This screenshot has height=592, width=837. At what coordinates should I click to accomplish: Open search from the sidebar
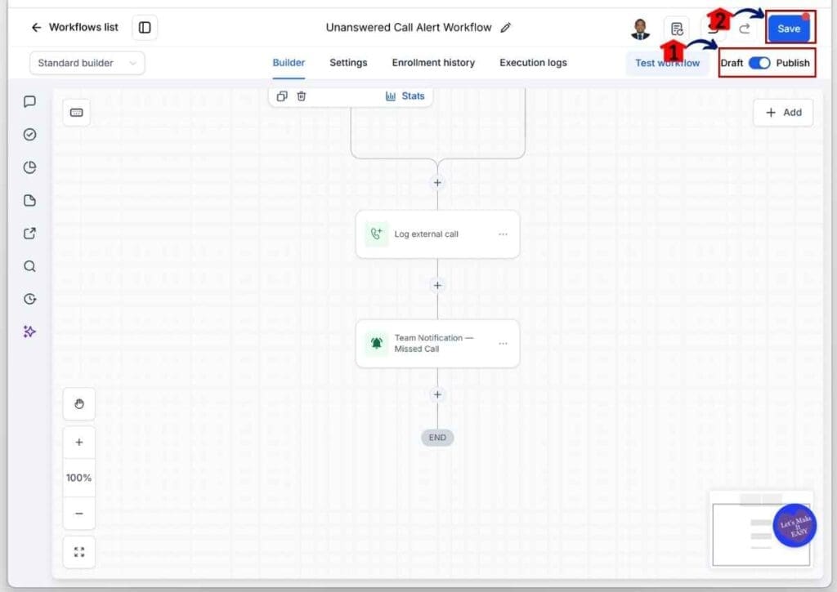tap(30, 266)
